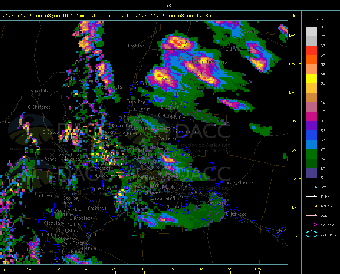The width and height of the screenshot is (340, 274).
Task: Click the 120 tick on the horizontal axis
Action: click(x=258, y=269)
